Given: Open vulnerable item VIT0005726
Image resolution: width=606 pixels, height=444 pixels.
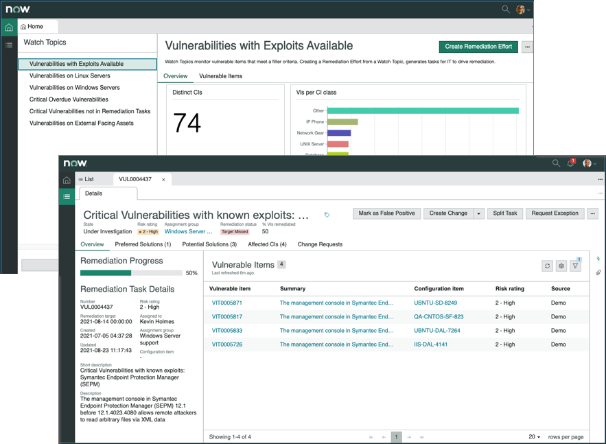Looking at the screenshot, I should tap(227, 344).
